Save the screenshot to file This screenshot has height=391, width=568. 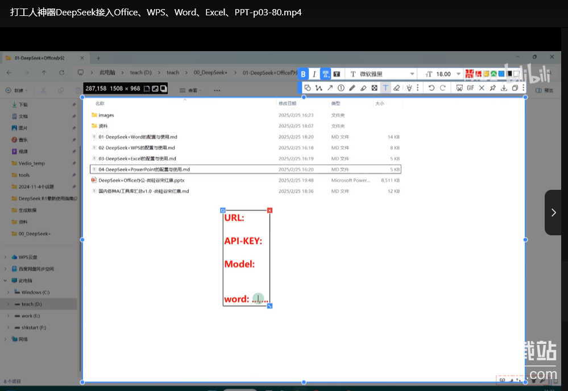point(503,88)
